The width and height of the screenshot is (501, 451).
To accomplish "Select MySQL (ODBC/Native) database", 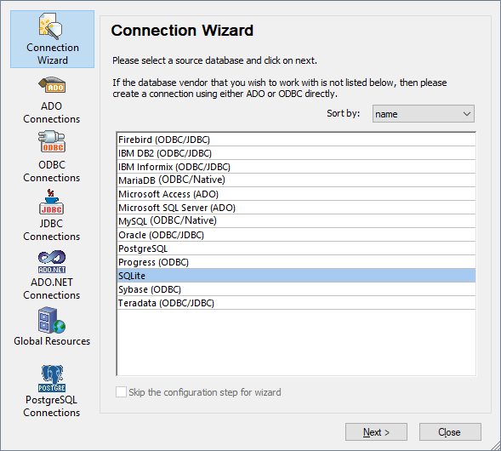I will coord(296,221).
